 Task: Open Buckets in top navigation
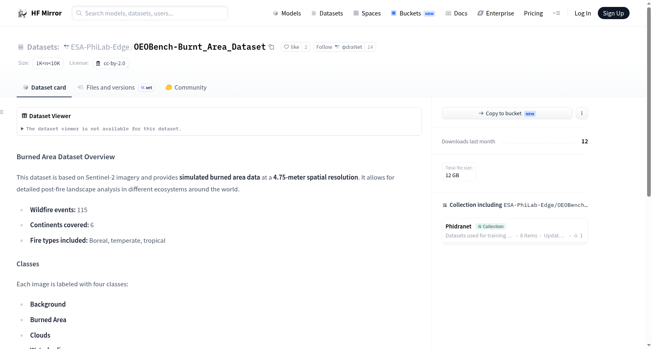click(x=413, y=13)
